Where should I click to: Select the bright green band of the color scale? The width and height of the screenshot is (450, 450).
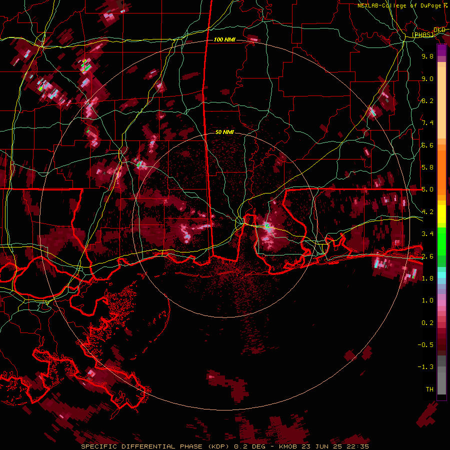coord(441,241)
